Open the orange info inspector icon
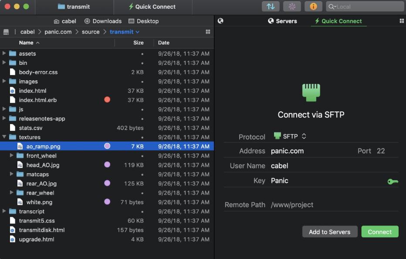Image resolution: width=406 pixels, height=259 pixels. 313,7
